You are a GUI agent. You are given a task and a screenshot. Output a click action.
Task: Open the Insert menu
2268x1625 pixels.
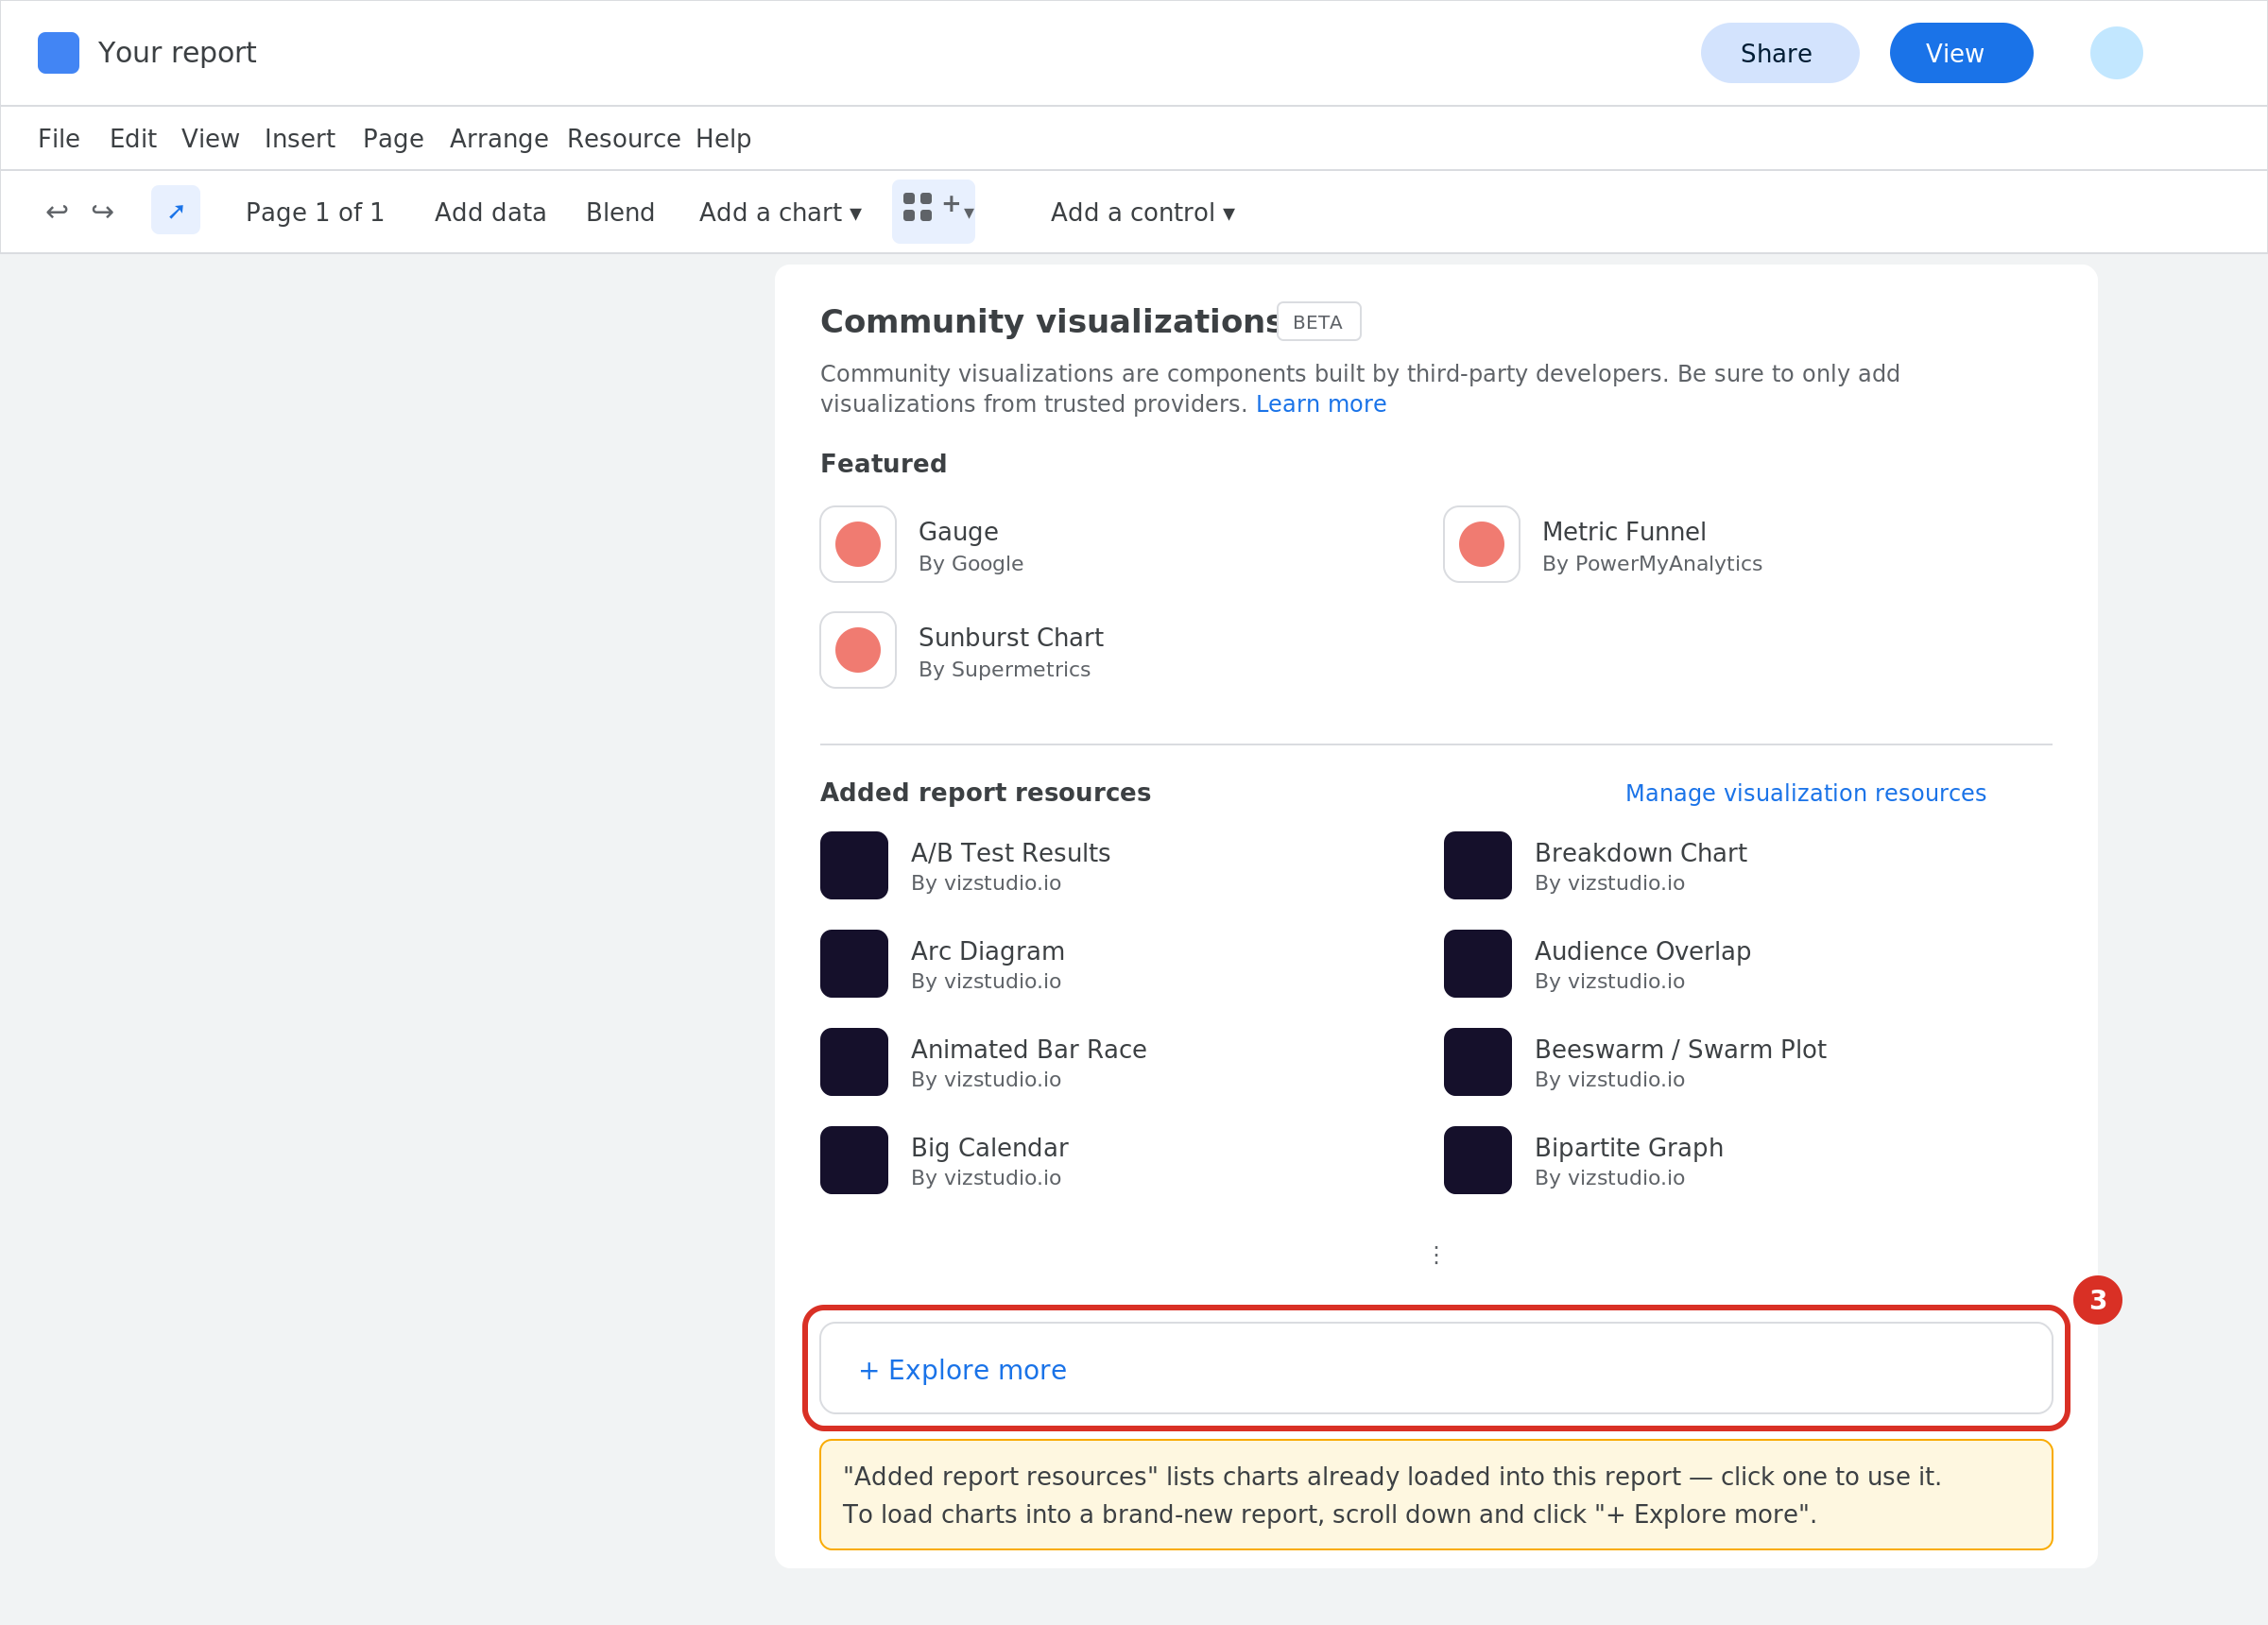point(300,138)
